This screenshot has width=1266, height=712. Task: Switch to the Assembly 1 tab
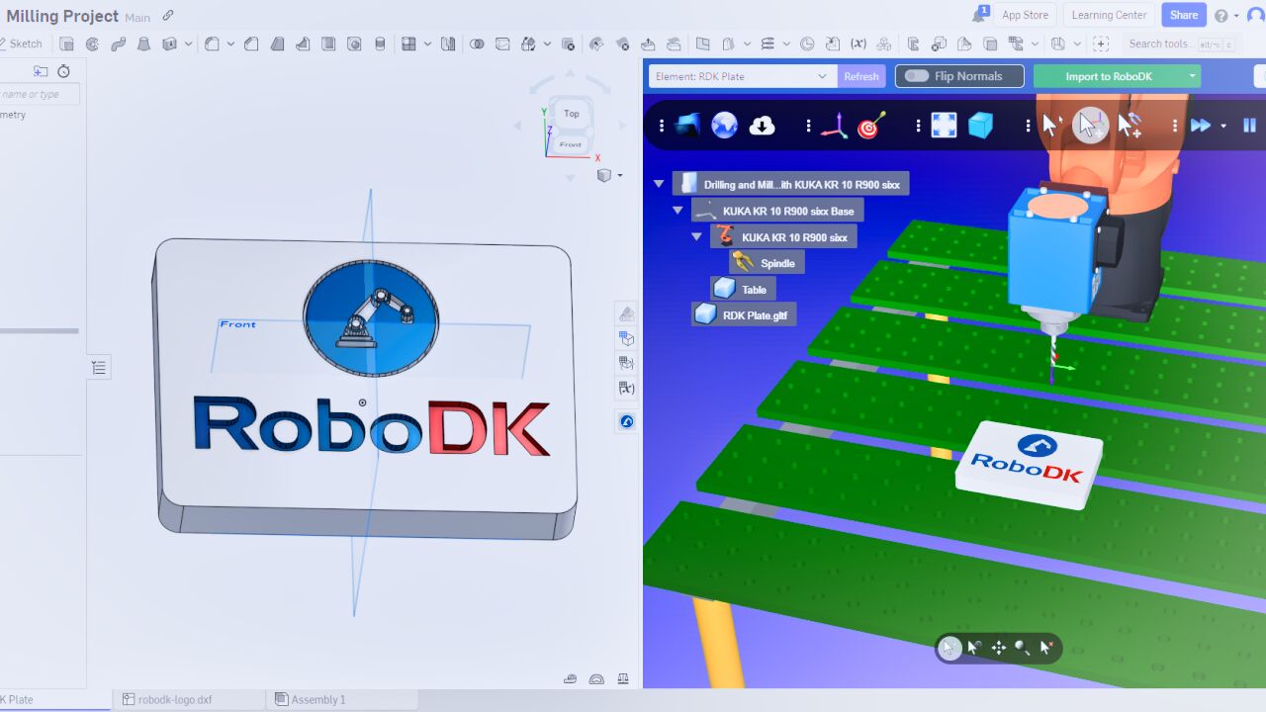click(316, 699)
